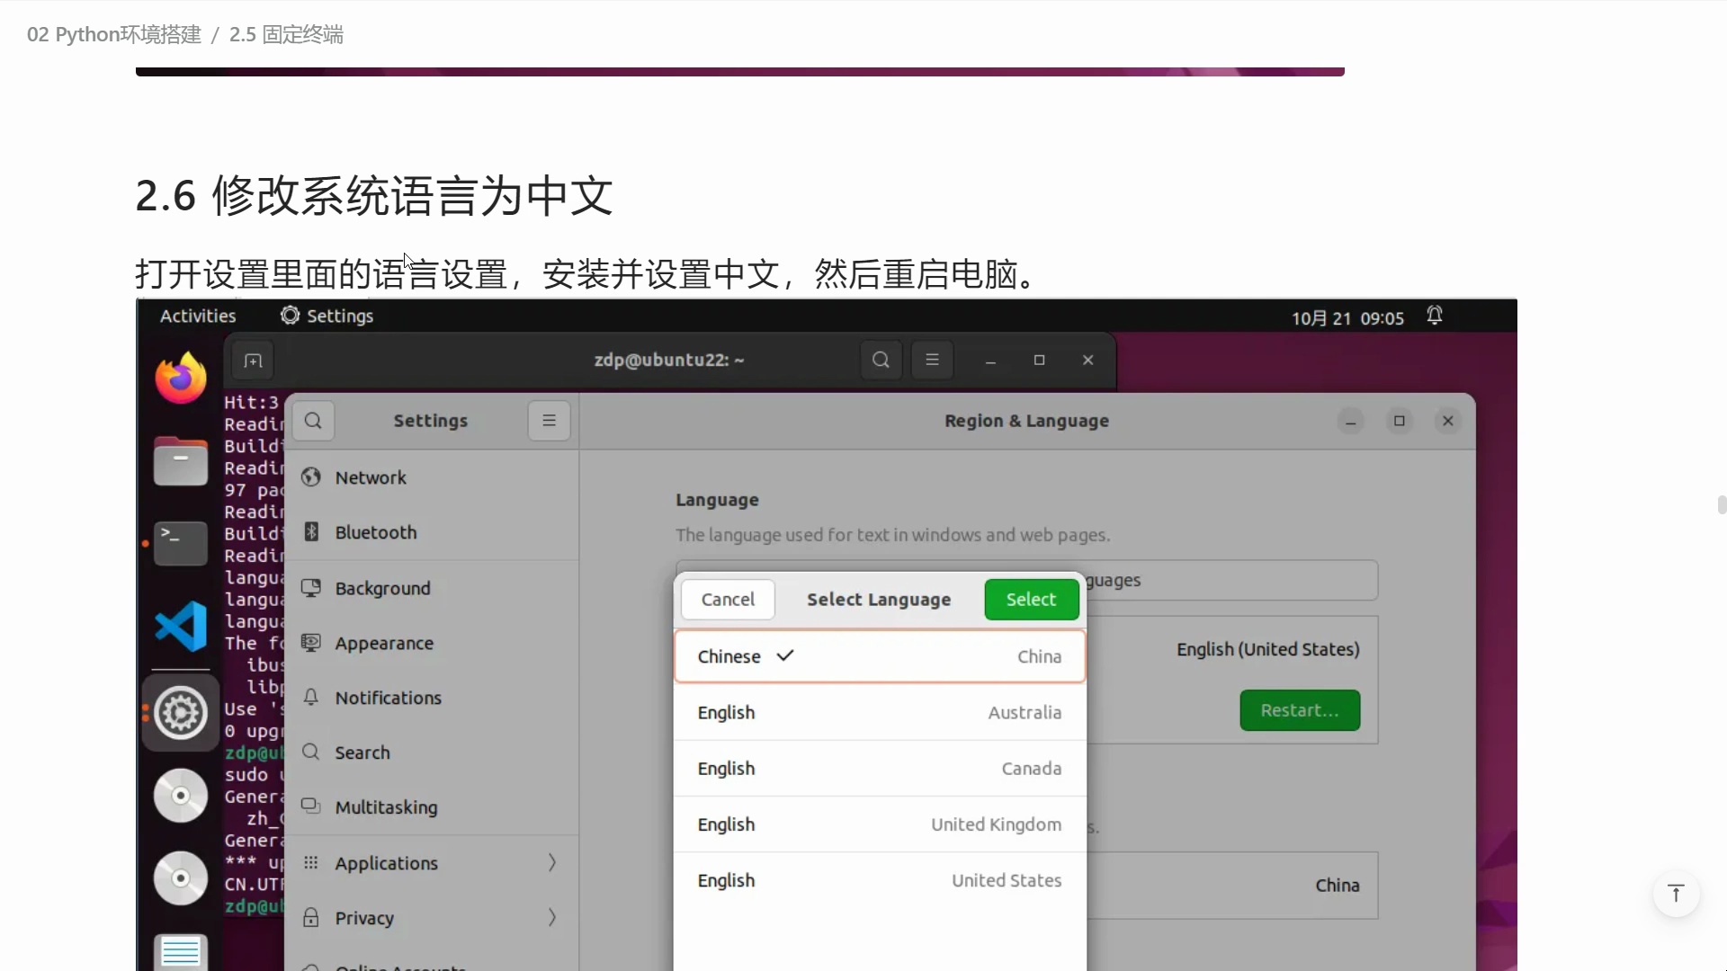The height and width of the screenshot is (971, 1727).
Task: Click the Settings app menu in top bar
Action: tap(327, 316)
